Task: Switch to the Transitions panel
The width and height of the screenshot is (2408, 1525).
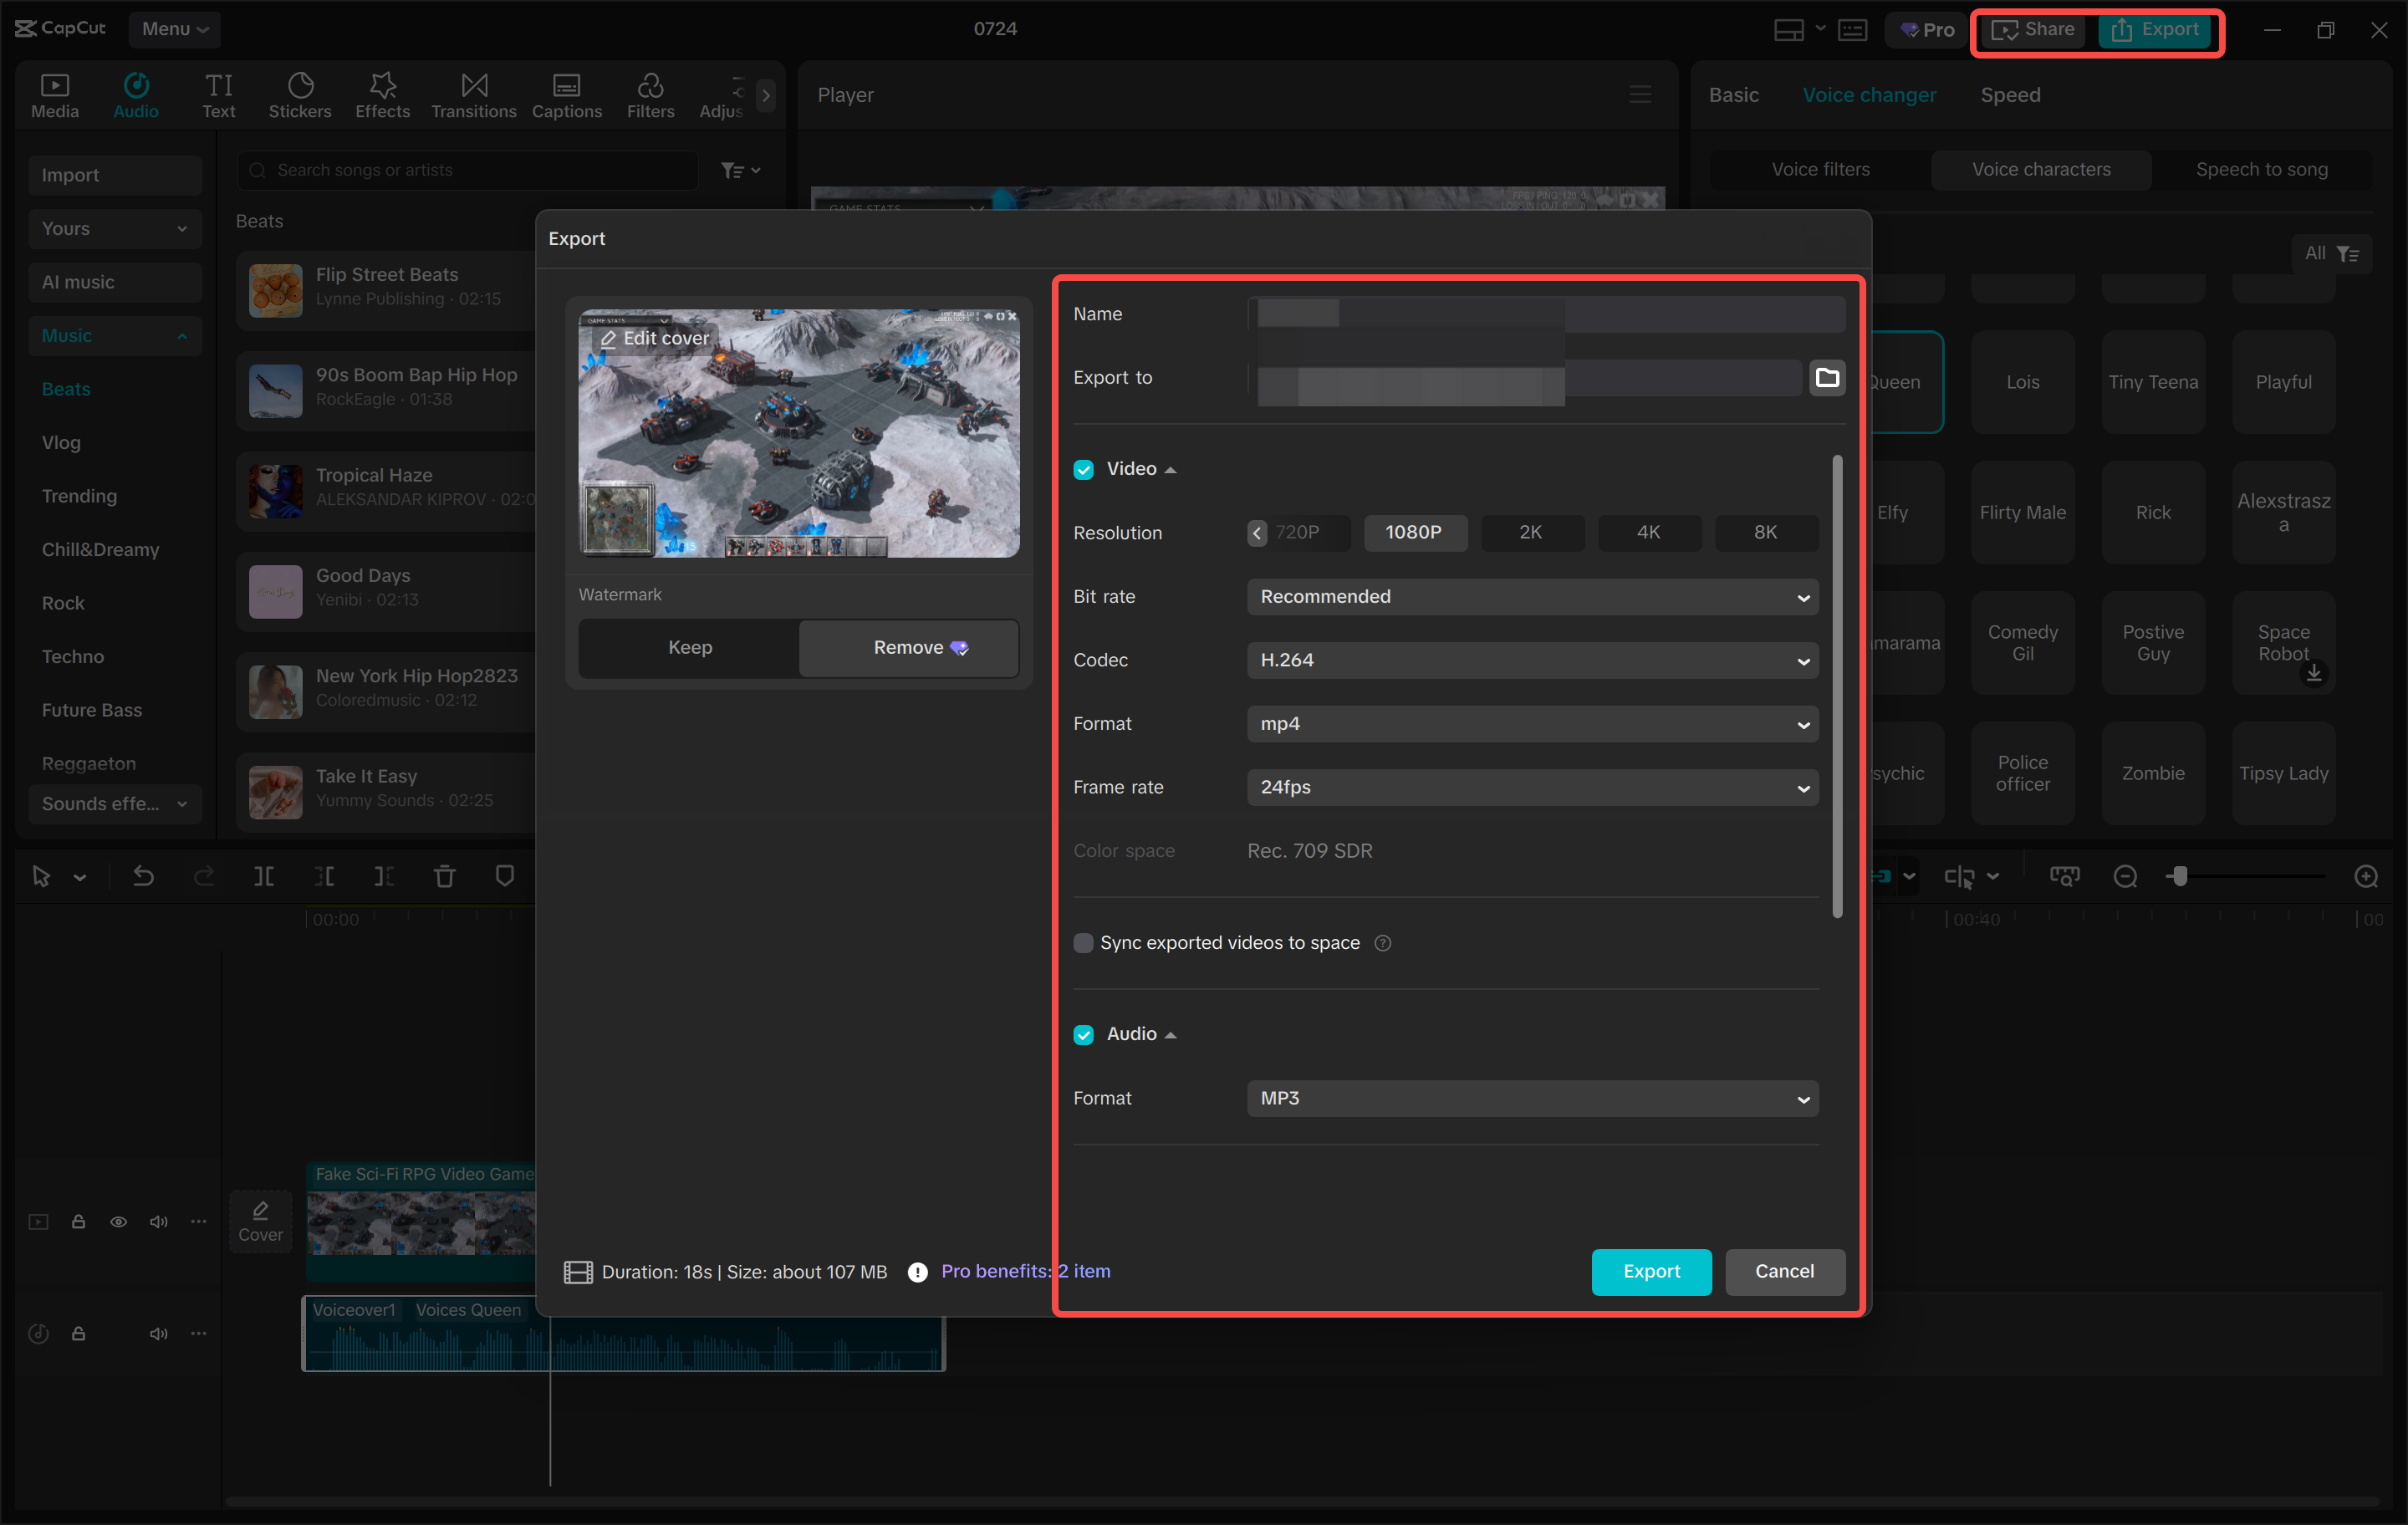Action: (473, 94)
